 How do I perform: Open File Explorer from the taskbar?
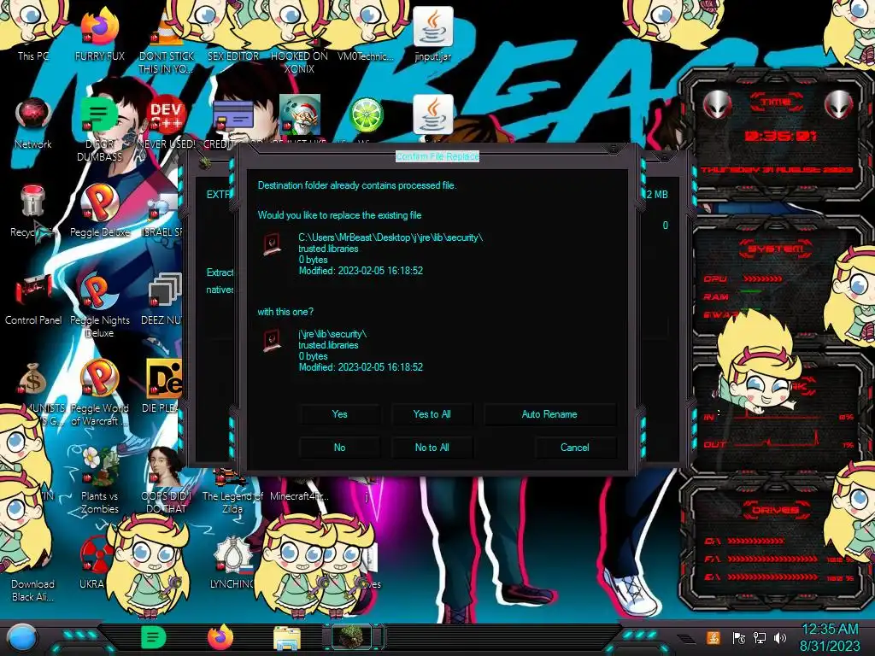(x=287, y=638)
